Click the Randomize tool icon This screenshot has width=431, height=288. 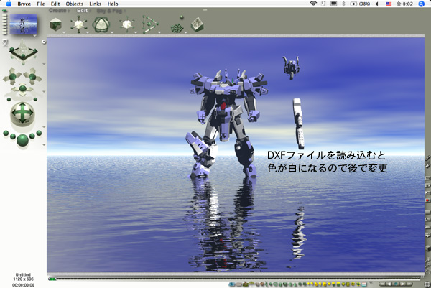pyautogui.click(x=177, y=25)
